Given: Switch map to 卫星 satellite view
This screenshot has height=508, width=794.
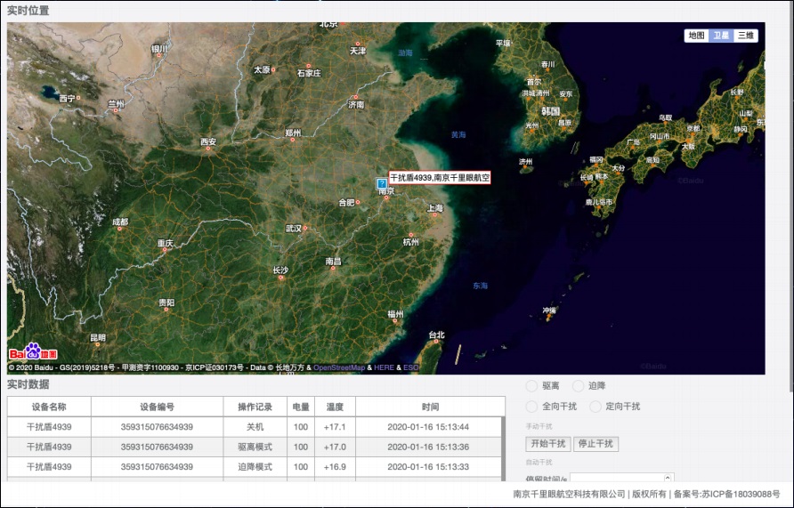Looking at the screenshot, I should 721,36.
